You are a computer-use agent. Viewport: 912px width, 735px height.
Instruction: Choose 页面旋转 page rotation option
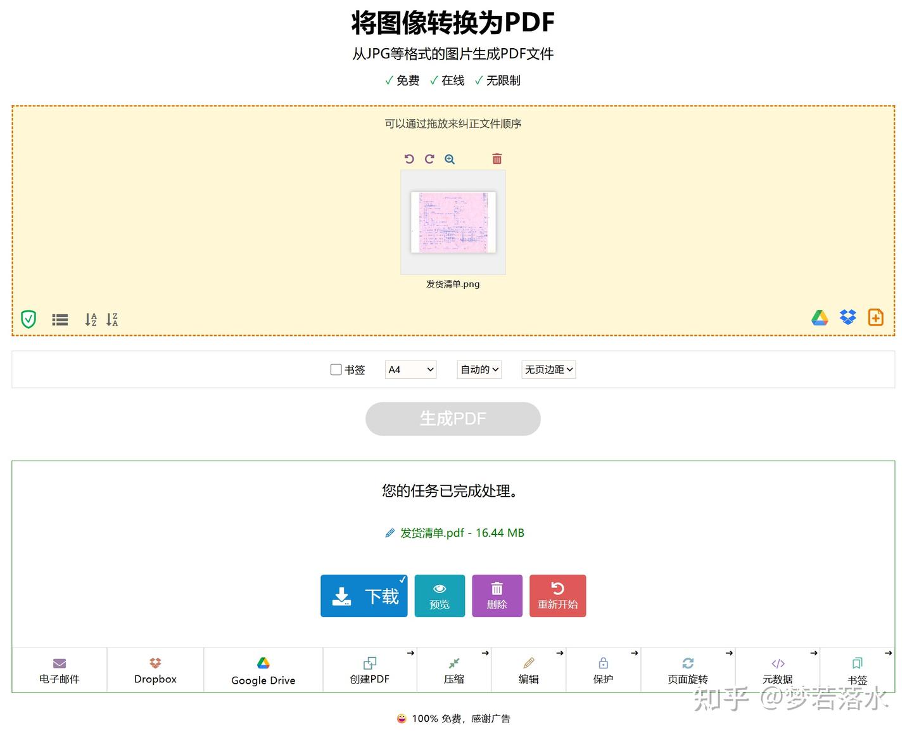click(x=688, y=670)
